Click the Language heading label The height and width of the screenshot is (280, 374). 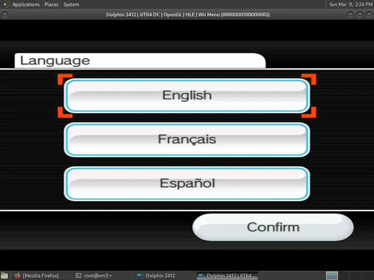tap(55, 61)
